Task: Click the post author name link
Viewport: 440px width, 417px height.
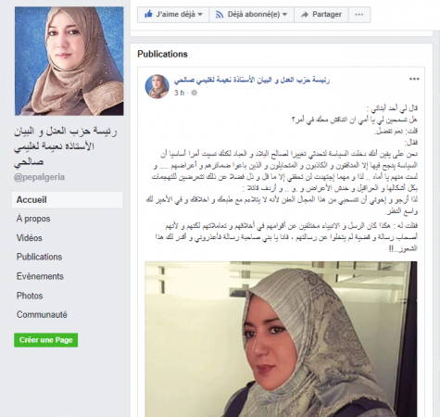Action: click(x=252, y=81)
